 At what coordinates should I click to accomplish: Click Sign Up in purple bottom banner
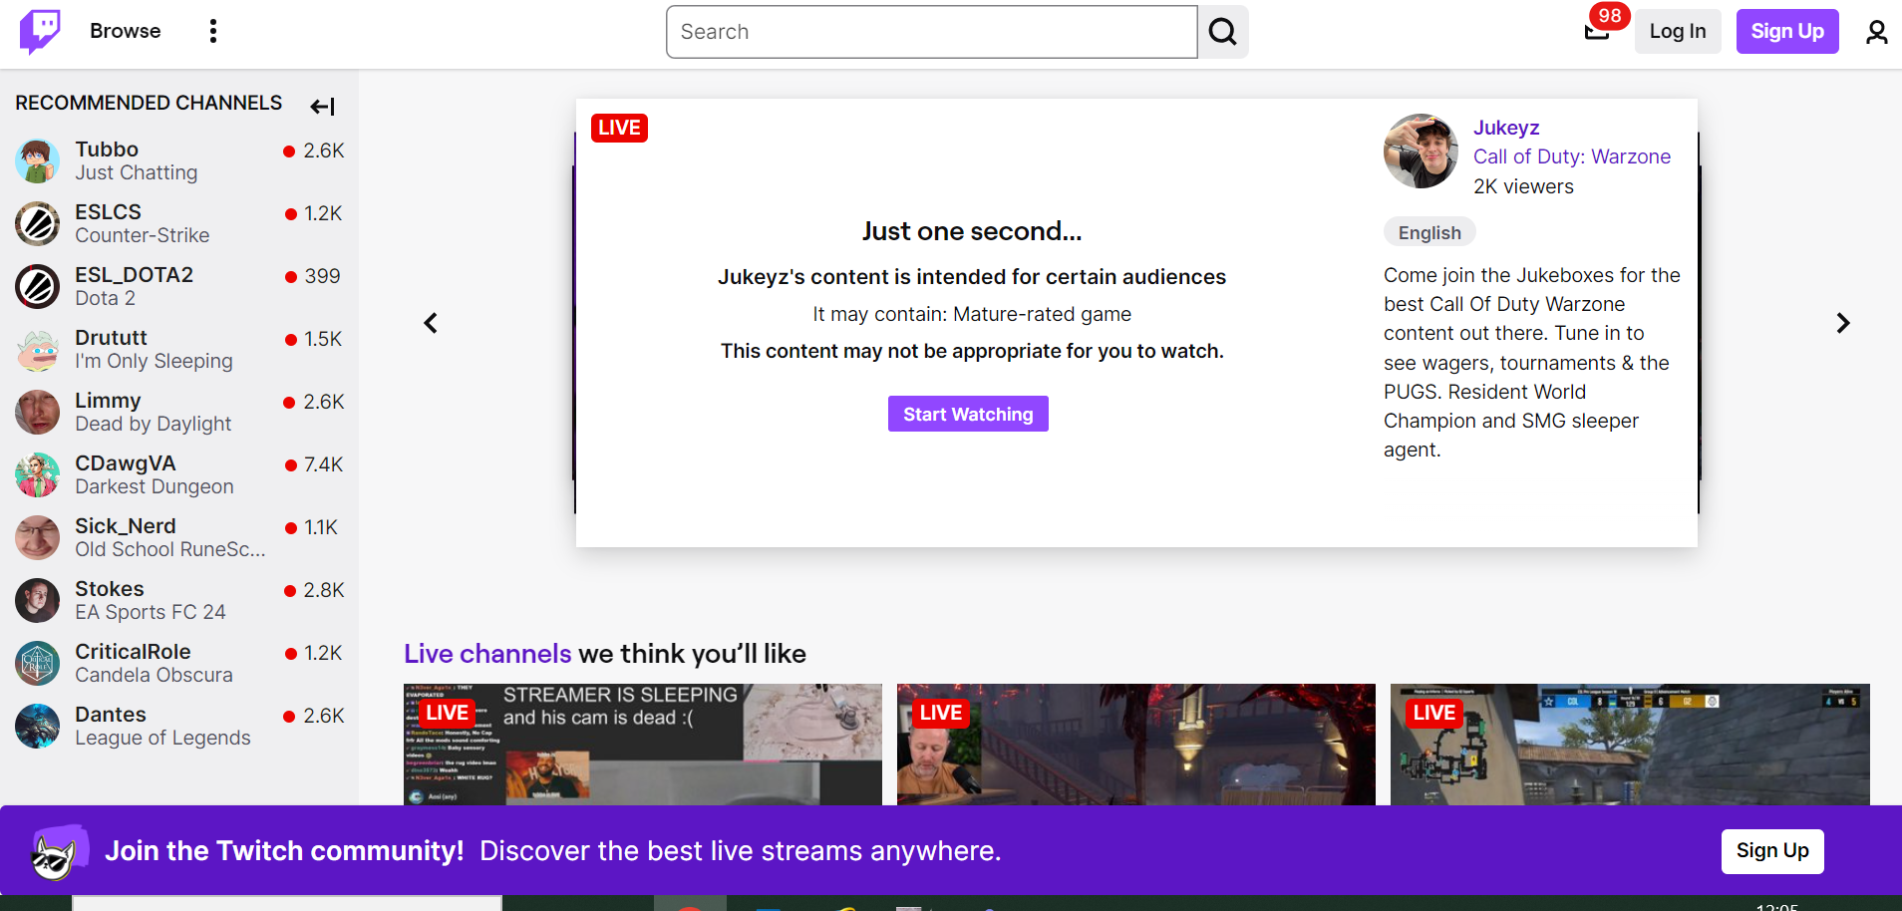click(x=1772, y=851)
